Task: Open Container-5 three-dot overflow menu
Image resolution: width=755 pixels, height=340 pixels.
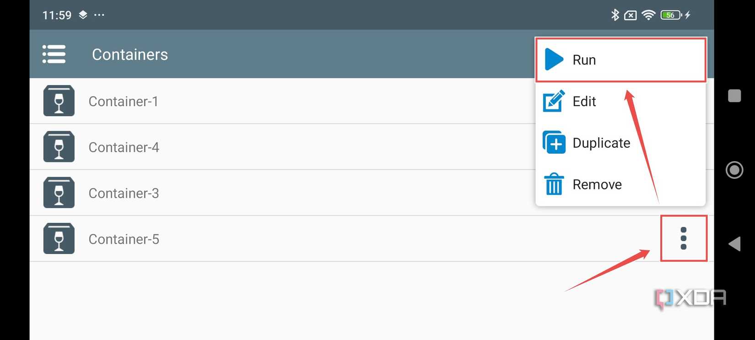Action: coord(684,238)
